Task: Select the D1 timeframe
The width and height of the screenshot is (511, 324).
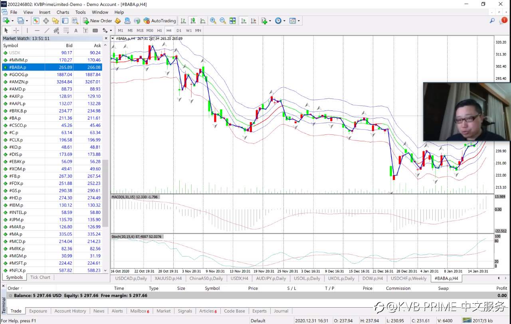Action: tap(179, 30)
